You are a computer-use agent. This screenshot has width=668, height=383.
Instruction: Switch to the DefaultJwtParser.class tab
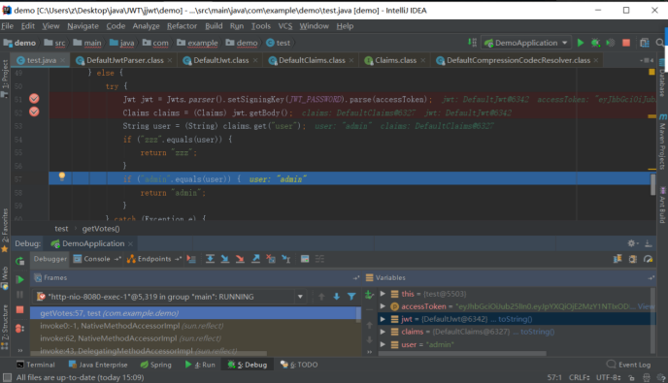point(125,60)
